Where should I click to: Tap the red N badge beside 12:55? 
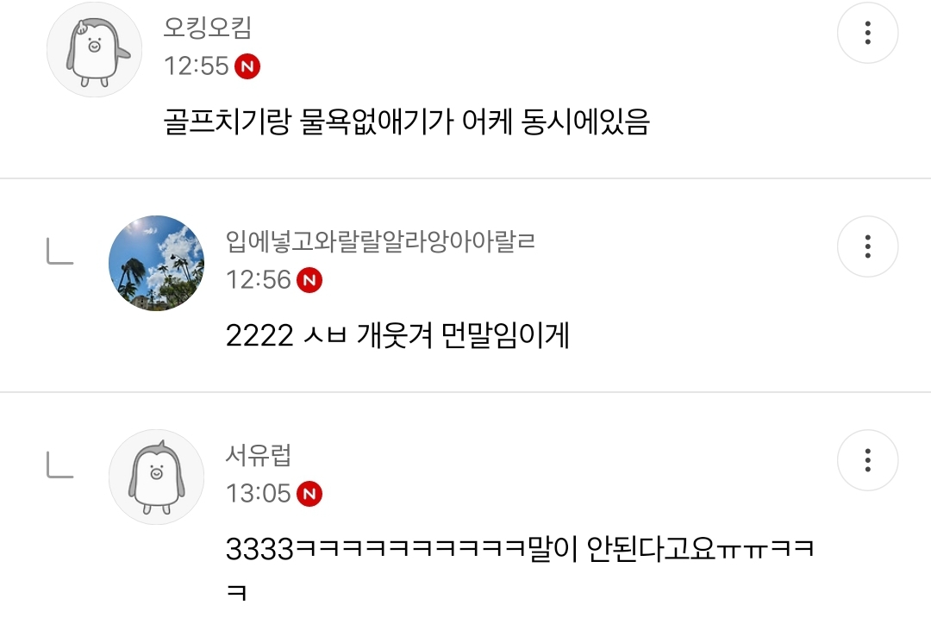(247, 66)
